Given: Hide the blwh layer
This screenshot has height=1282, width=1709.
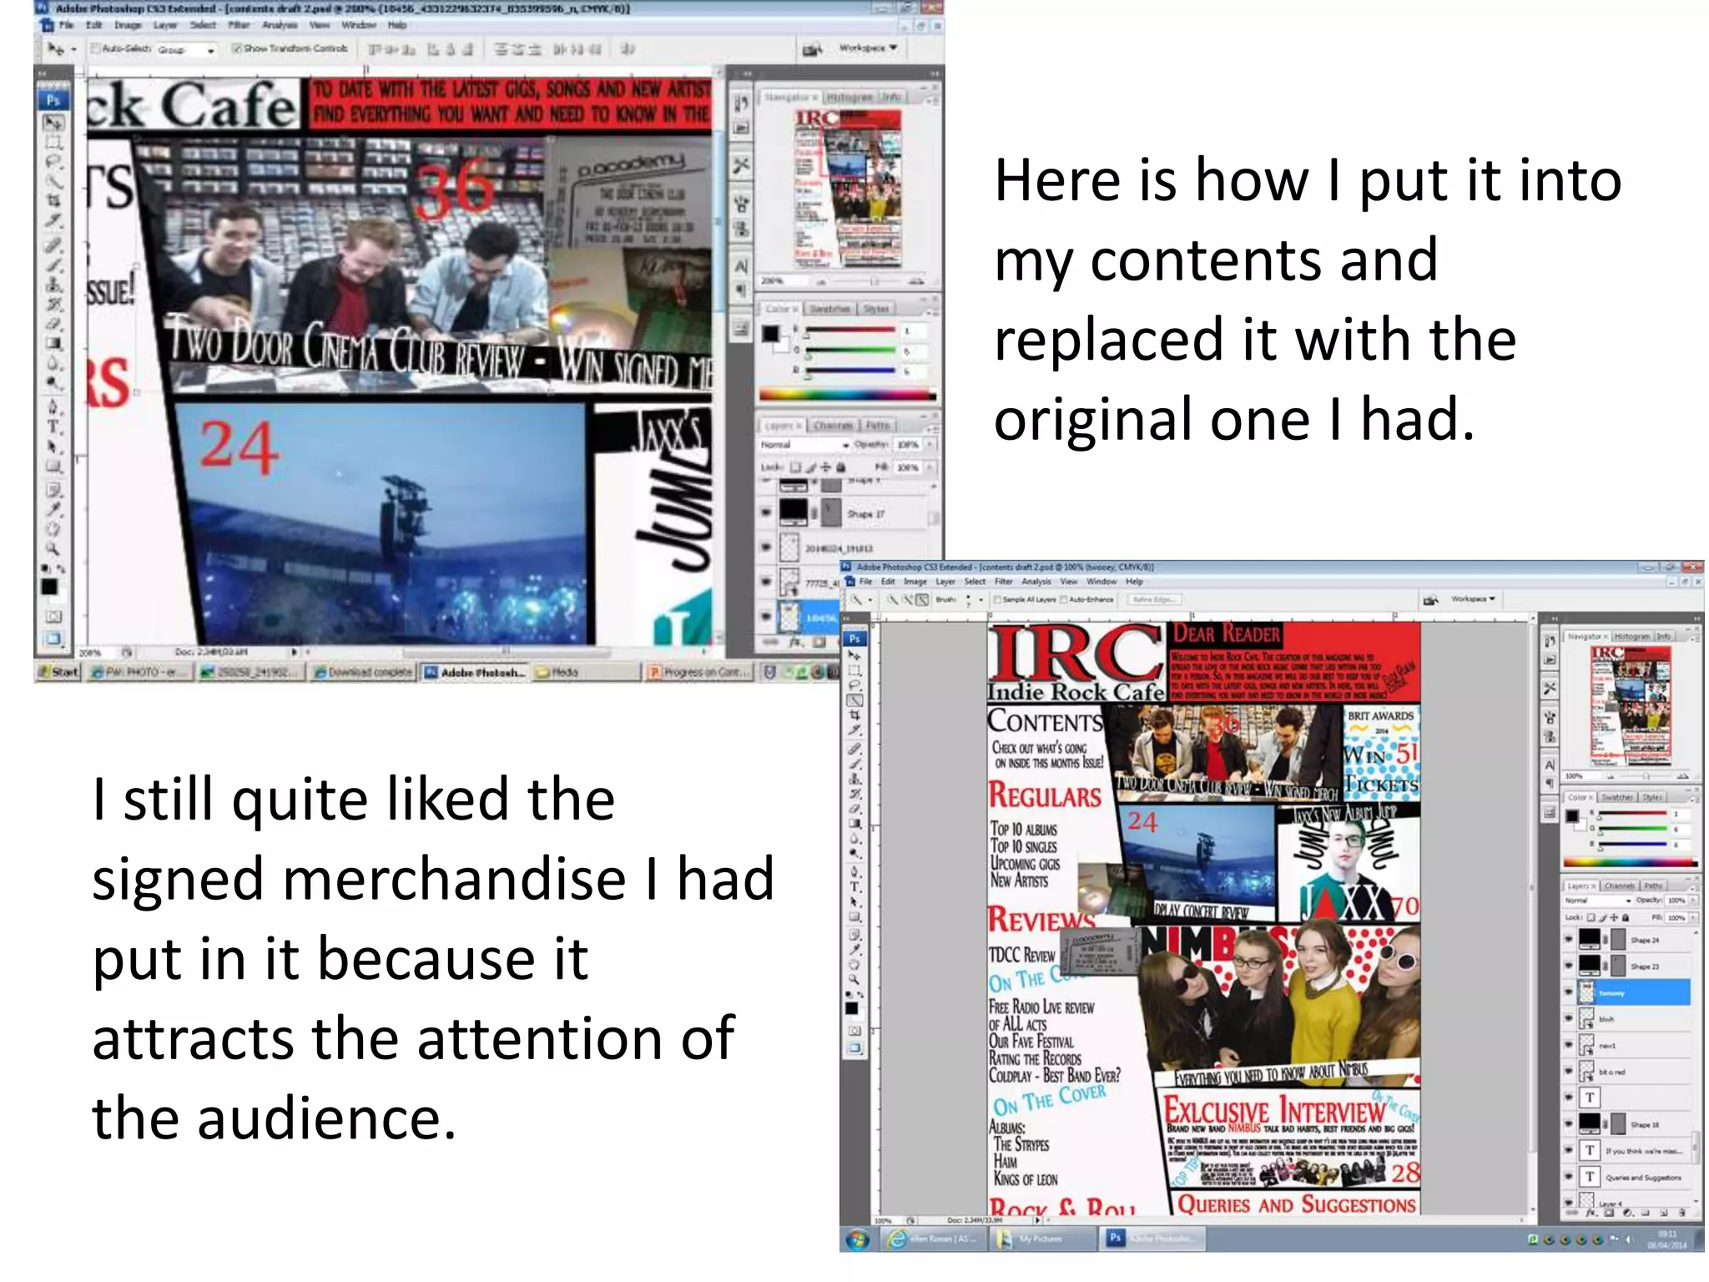Looking at the screenshot, I should [x=1568, y=1019].
